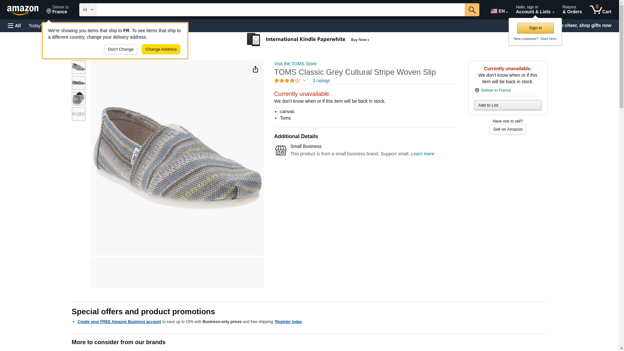Viewport: 624px width, 351px height.
Task: Select the first shoe thumbnail
Action: [79, 67]
